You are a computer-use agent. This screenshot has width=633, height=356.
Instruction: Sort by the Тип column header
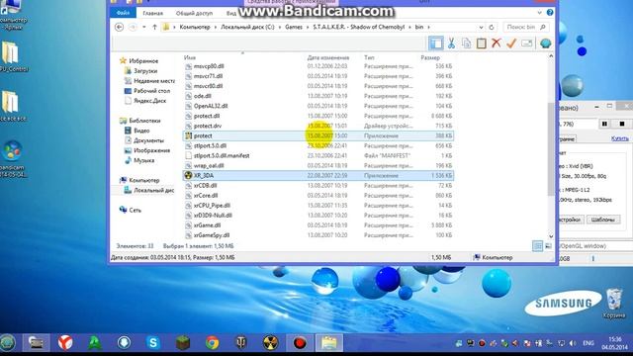pyautogui.click(x=369, y=57)
